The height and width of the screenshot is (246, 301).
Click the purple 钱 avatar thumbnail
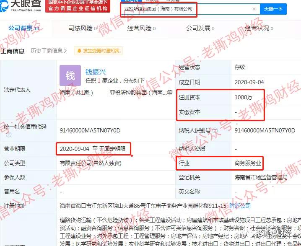70,75
